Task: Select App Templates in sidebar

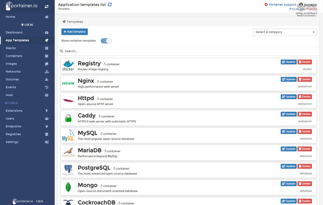Action: [x=17, y=40]
